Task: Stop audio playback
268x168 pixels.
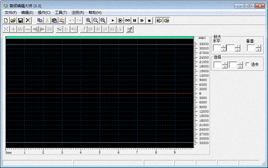Action: pyautogui.click(x=149, y=20)
